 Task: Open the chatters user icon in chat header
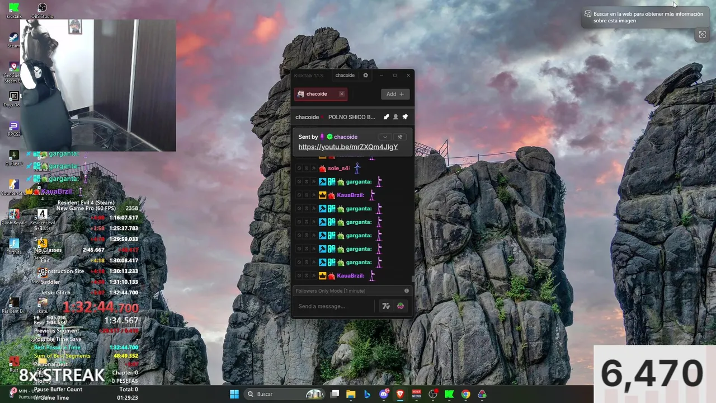(x=395, y=117)
